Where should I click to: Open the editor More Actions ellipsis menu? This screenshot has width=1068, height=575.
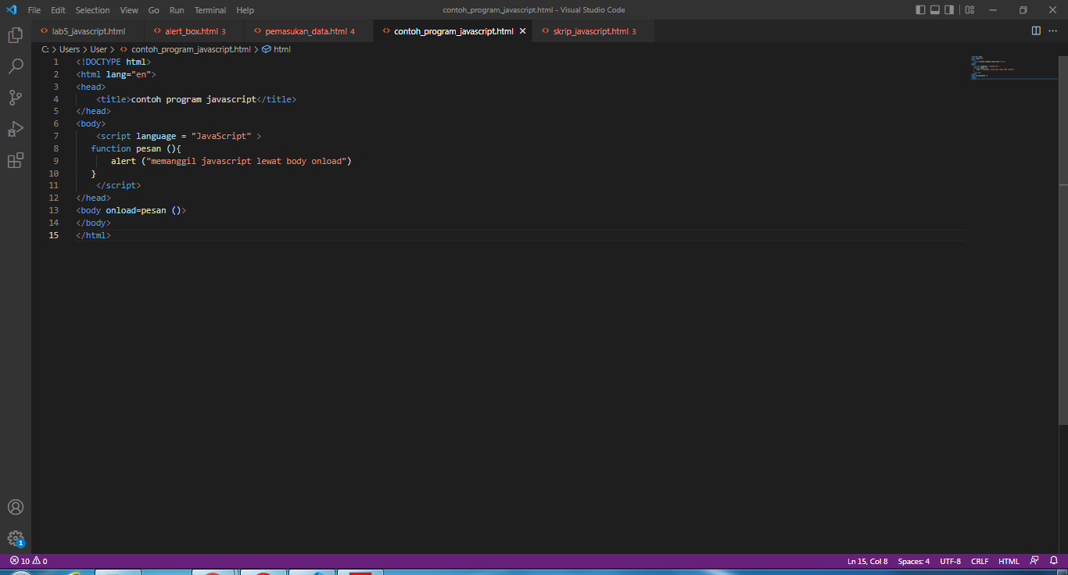1052,30
